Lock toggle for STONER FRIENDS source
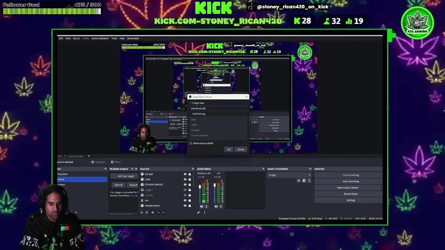Screen dimensions: 445x250 pyautogui.click(x=189, y=184)
